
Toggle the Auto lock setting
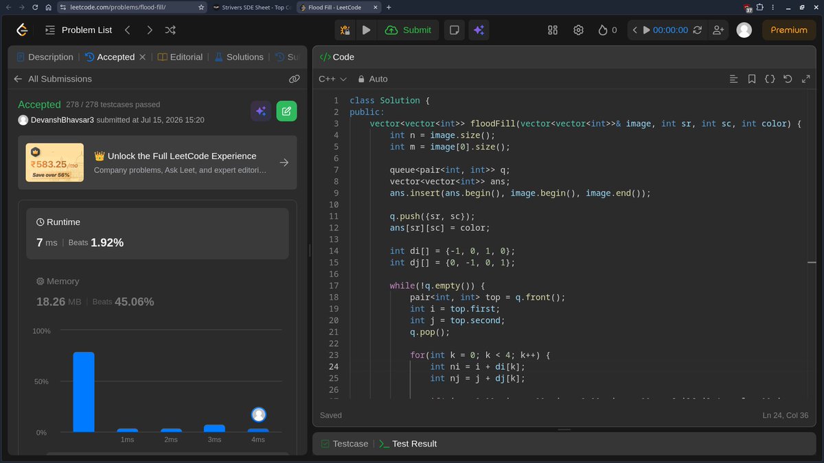pyautogui.click(x=373, y=79)
